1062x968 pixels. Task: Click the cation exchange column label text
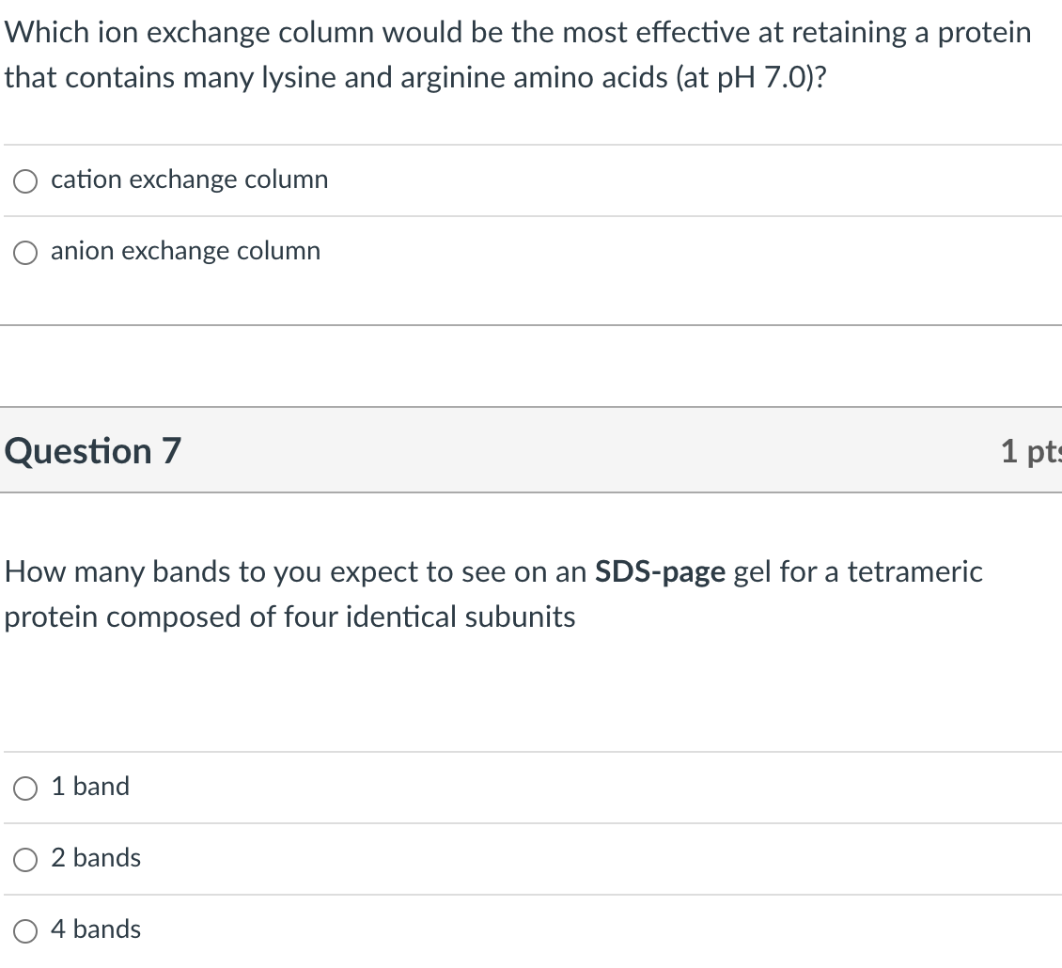(x=189, y=180)
